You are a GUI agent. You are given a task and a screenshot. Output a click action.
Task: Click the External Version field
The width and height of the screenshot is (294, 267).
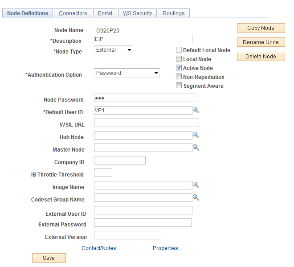[x=127, y=235]
